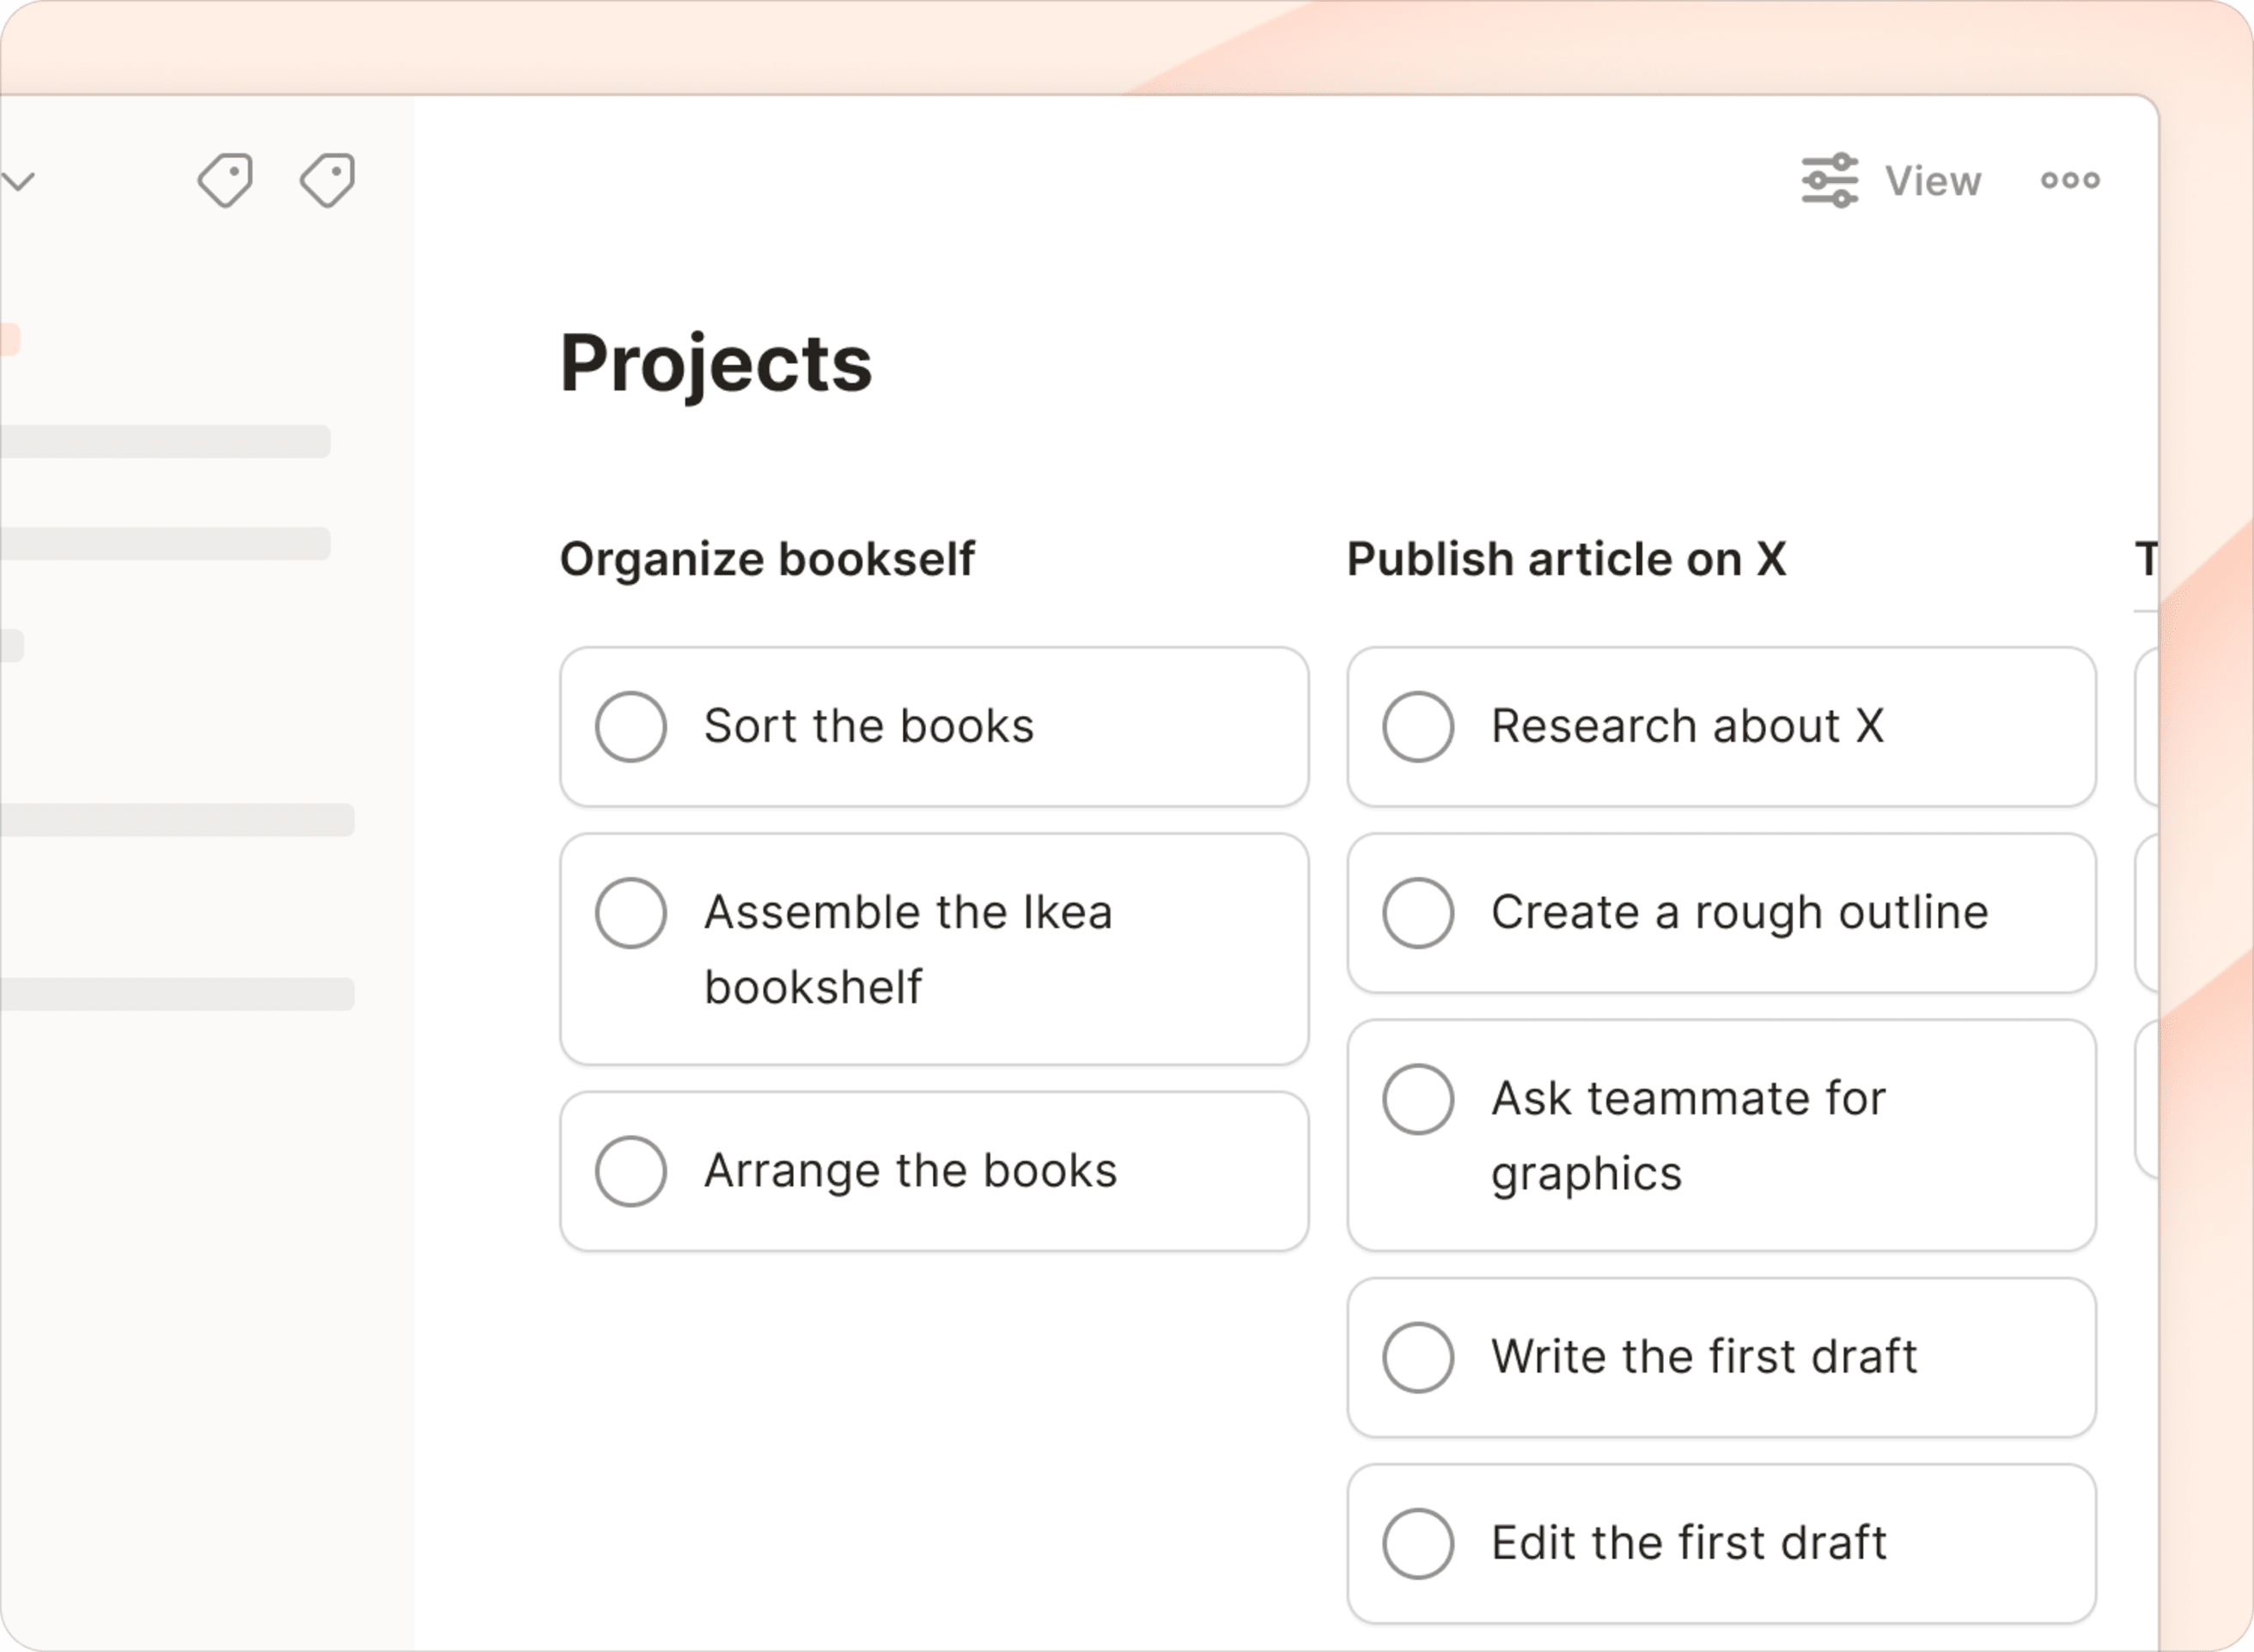
Task: Open the "Write the first draft" task text
Action: pos(1703,1357)
